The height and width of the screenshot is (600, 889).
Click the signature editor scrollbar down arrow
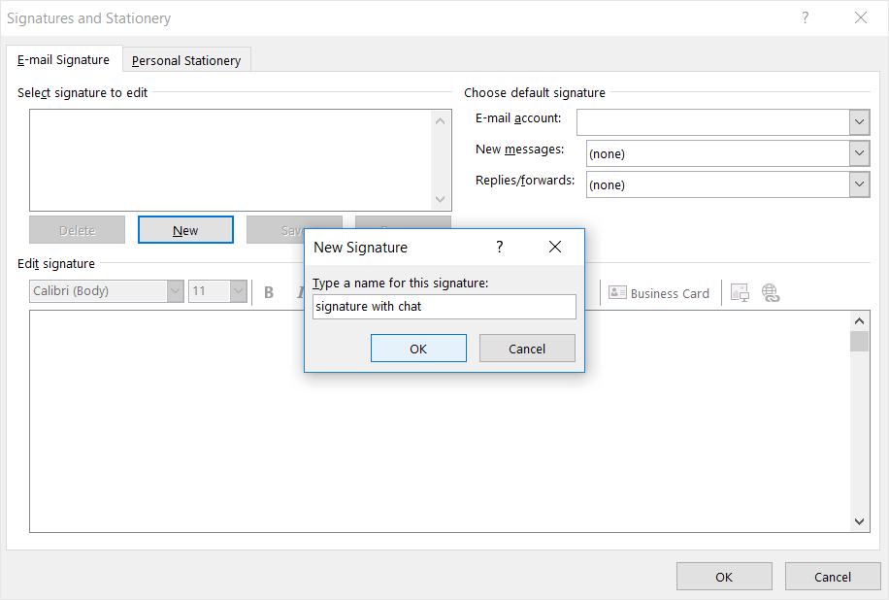[x=858, y=521]
